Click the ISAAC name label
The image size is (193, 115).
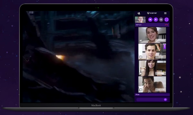(x=161, y=57)
